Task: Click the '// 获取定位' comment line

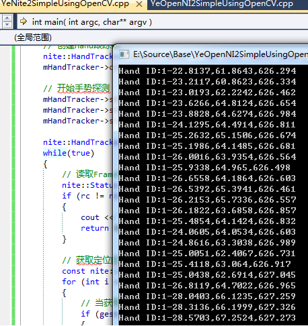Action: point(87,260)
